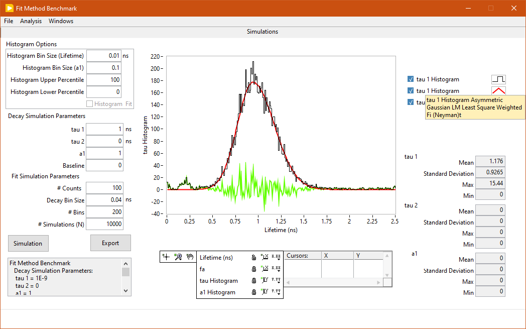Edit the # Bins field
This screenshot has height=329, width=526.
(x=105, y=212)
